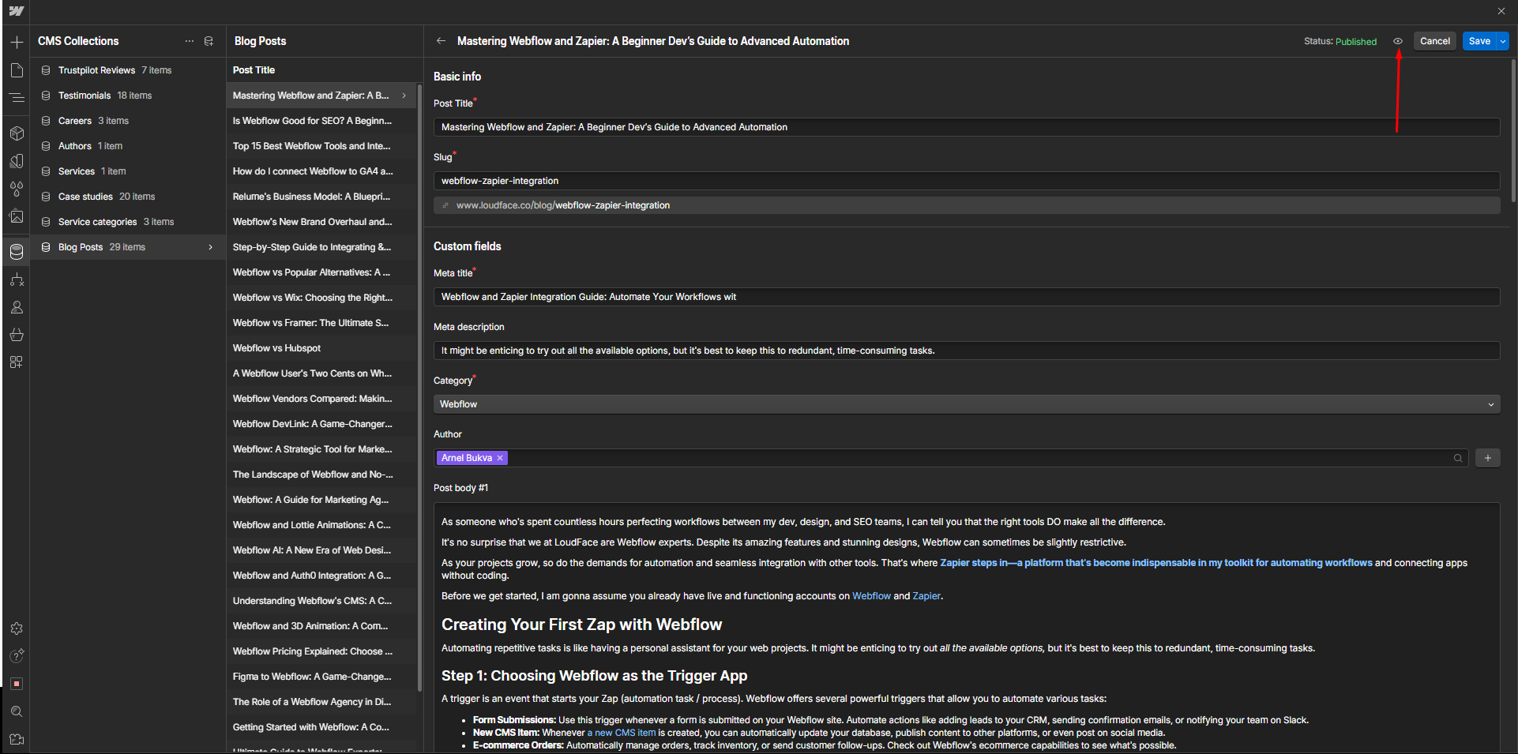Select post 'Relume's Business Model'
Screen dimensions: 1518x754
click(x=321, y=197)
